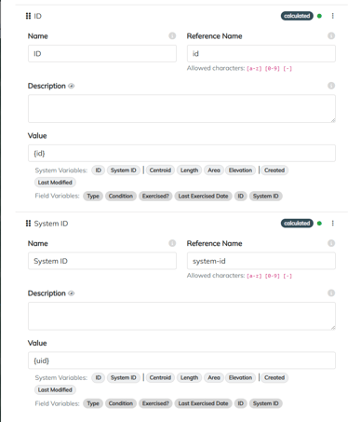Grab the drag handle beside System ID header
The width and height of the screenshot is (361, 422).
pyautogui.click(x=28, y=224)
